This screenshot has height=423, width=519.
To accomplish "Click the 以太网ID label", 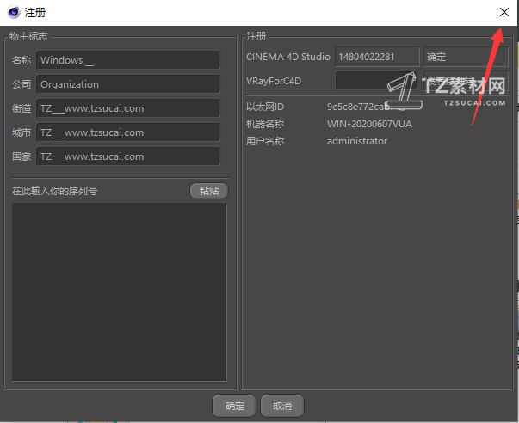I will pyautogui.click(x=265, y=107).
